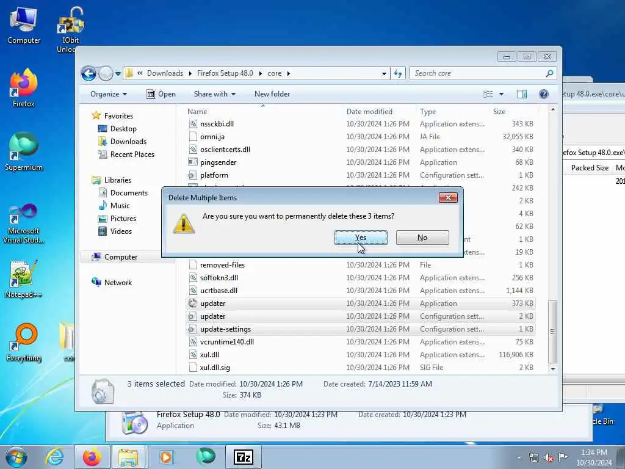
Task: Select the pingsender application icon
Action: (x=193, y=162)
